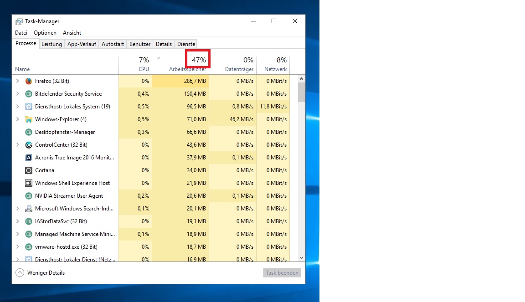Click the Microsoft Windows Search-Indexer icon
Image resolution: width=525 pixels, height=302 pixels.
29,208
